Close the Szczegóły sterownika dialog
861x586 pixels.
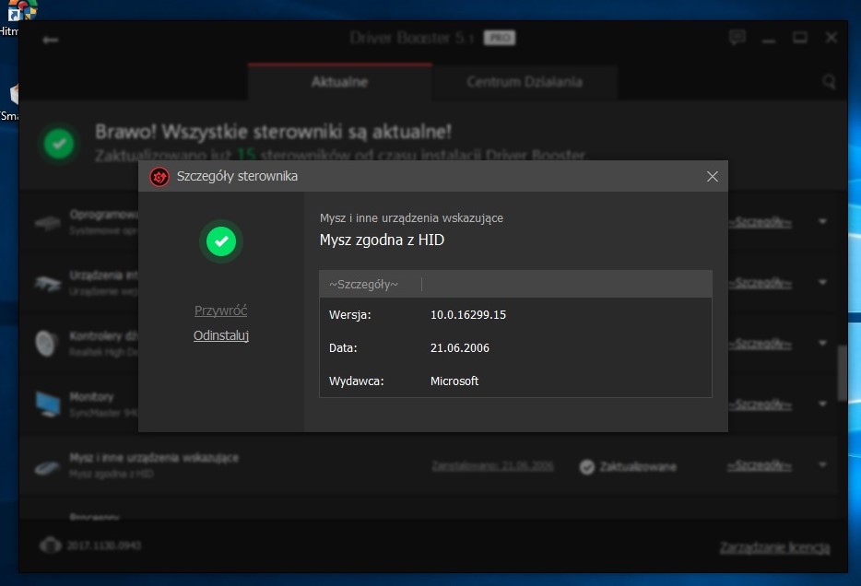click(x=713, y=176)
